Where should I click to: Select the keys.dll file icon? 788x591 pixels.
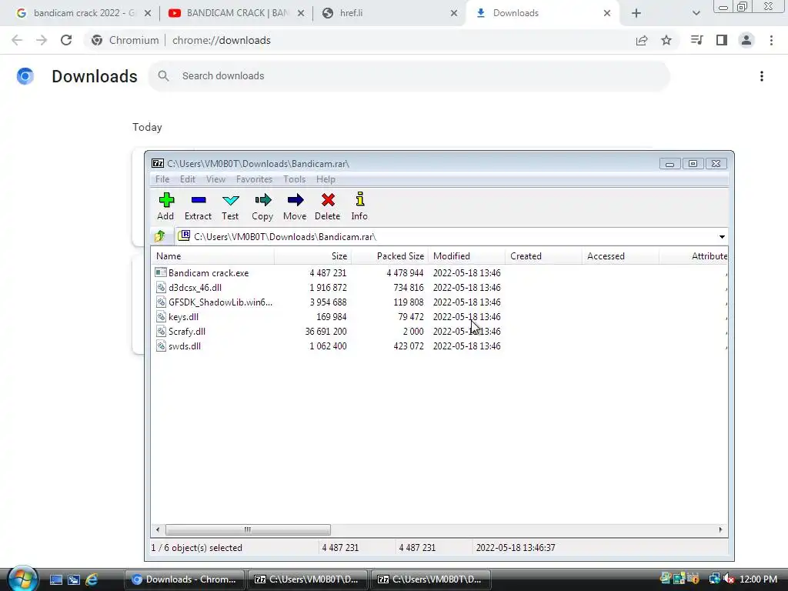pyautogui.click(x=161, y=316)
